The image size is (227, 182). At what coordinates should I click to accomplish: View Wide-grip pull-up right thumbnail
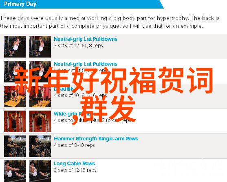point(40,122)
